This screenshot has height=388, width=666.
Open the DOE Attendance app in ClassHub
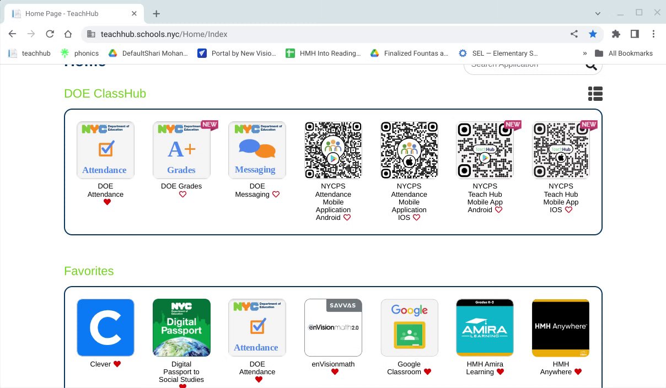[105, 150]
